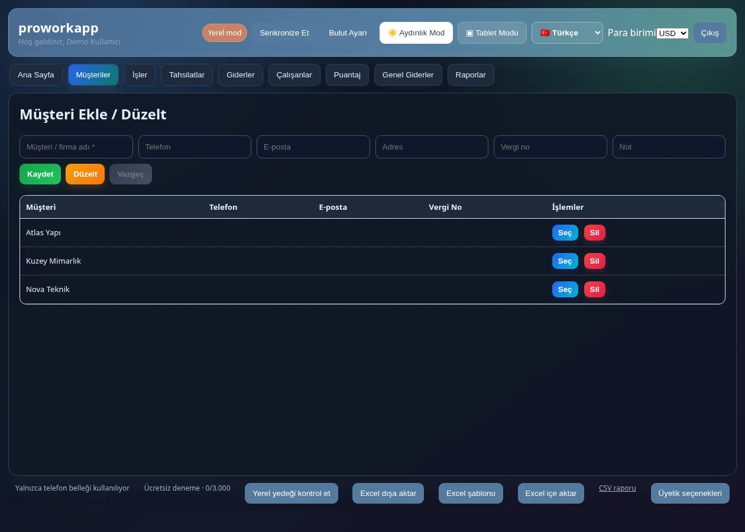Select Atlas Yapı with Seç button
Screen dimensions: 745x532
point(565,232)
